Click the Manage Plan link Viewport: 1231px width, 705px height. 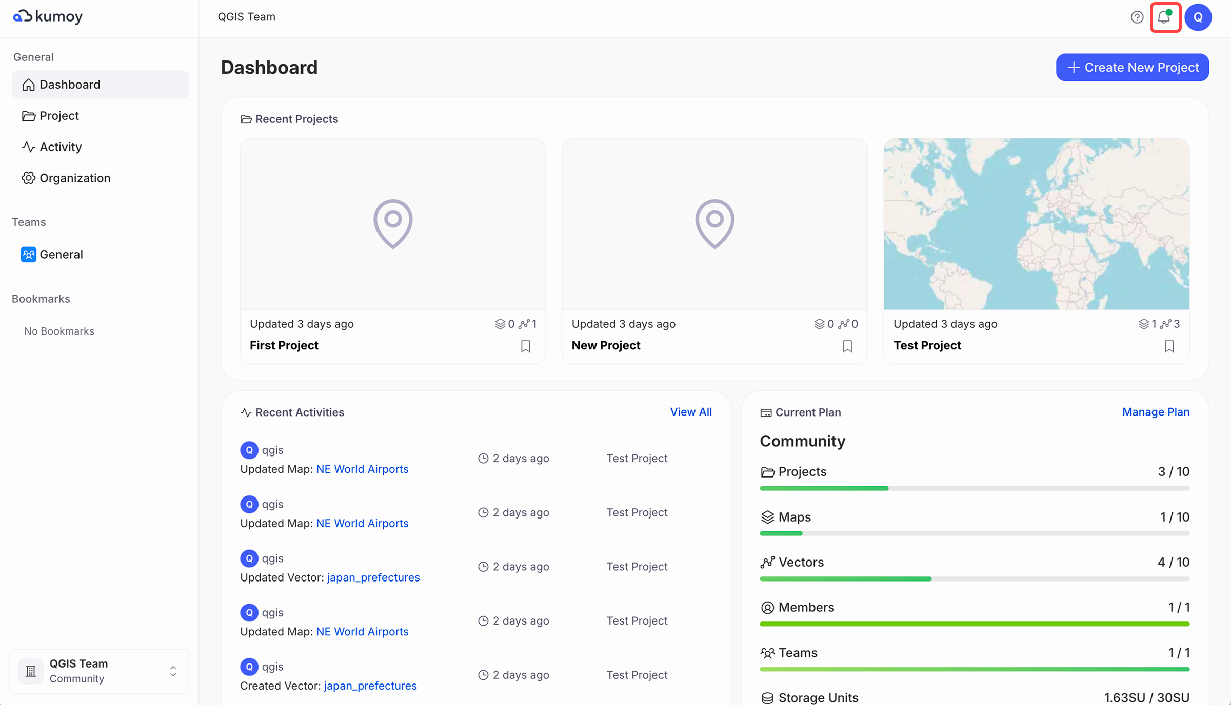point(1155,412)
